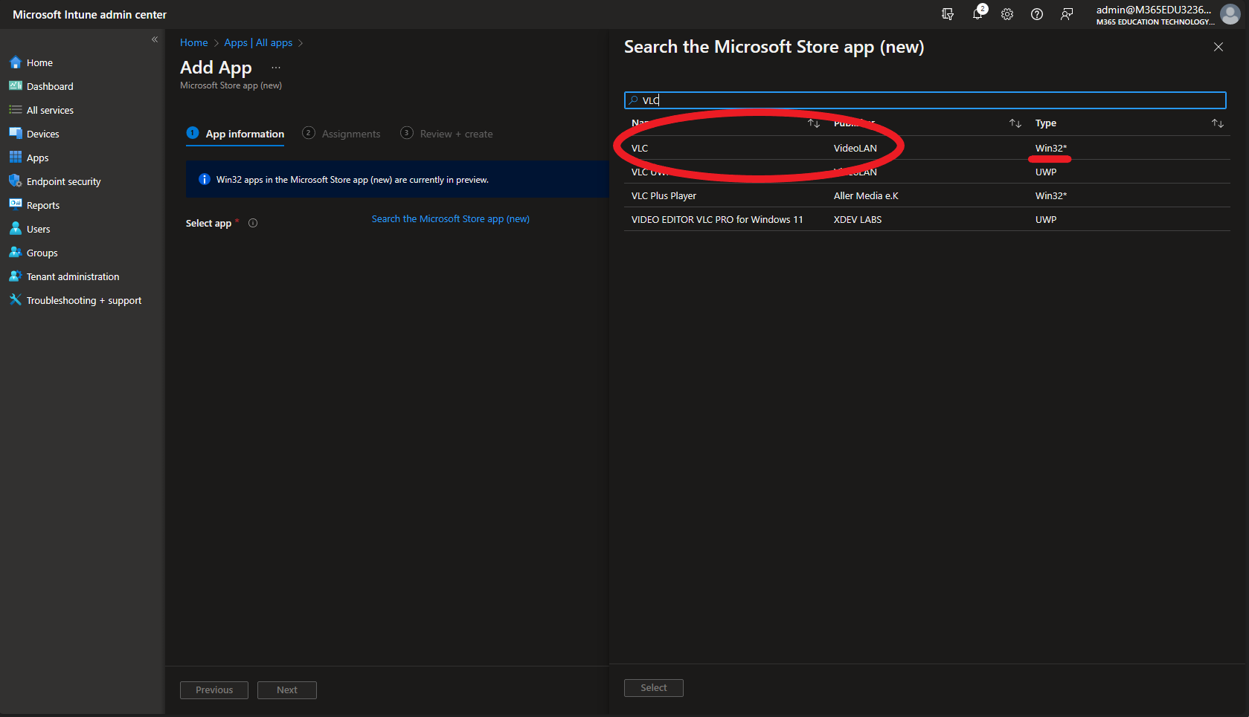Viewport: 1249px width, 717px height.
Task: Switch to the Review + create step tab
Action: 446,134
